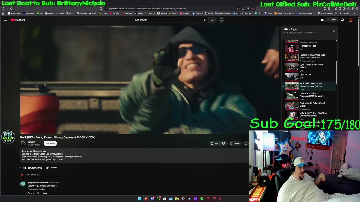
Task: Go to YouTube Premium home logo
Action: click(18, 20)
